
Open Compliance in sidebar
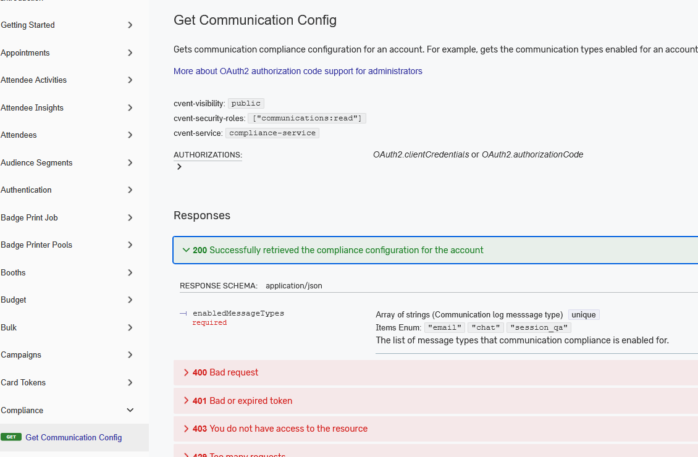[x=22, y=410]
